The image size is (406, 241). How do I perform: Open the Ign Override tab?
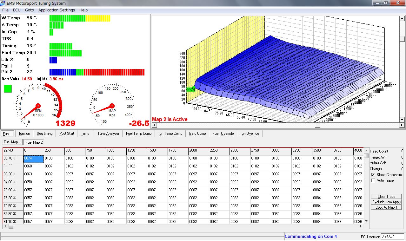(x=250, y=134)
